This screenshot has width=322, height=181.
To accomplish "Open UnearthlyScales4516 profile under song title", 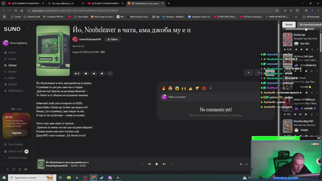I will click(x=90, y=39).
